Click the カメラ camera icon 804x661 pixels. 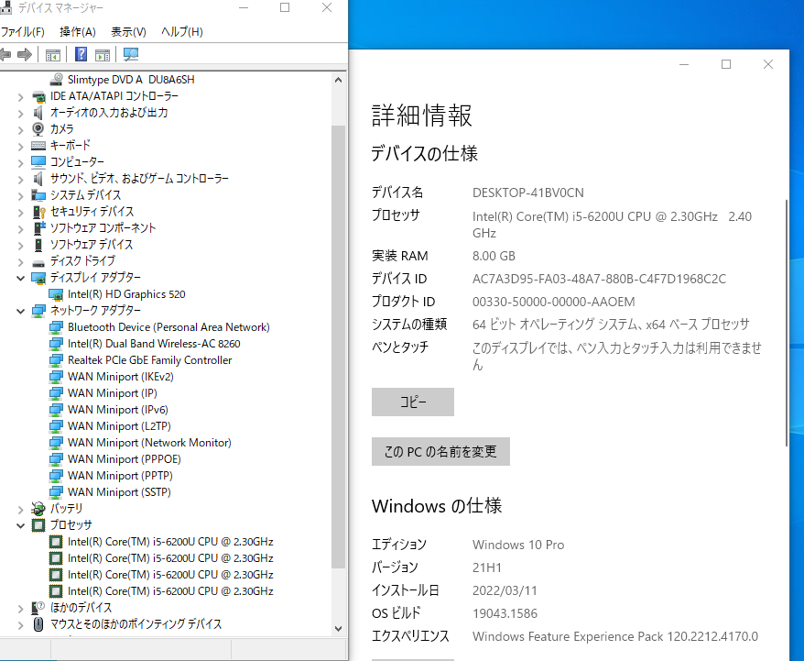pos(38,129)
